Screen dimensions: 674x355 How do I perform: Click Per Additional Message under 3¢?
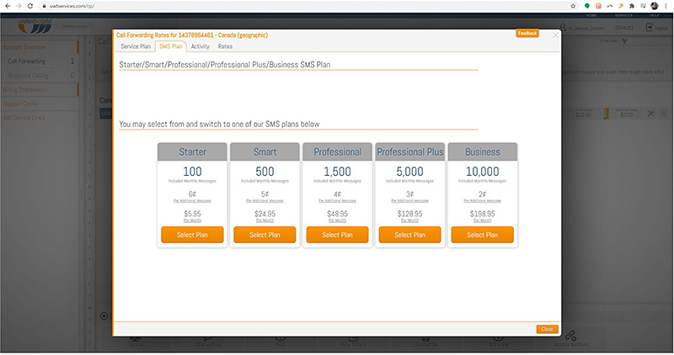(410, 201)
